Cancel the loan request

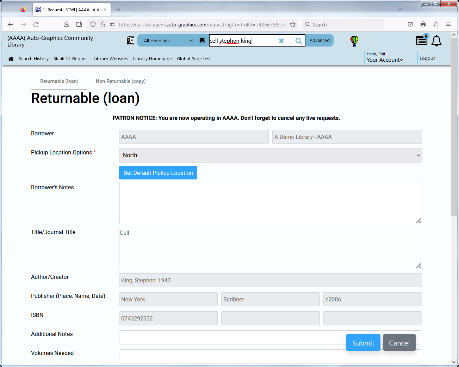pos(399,343)
